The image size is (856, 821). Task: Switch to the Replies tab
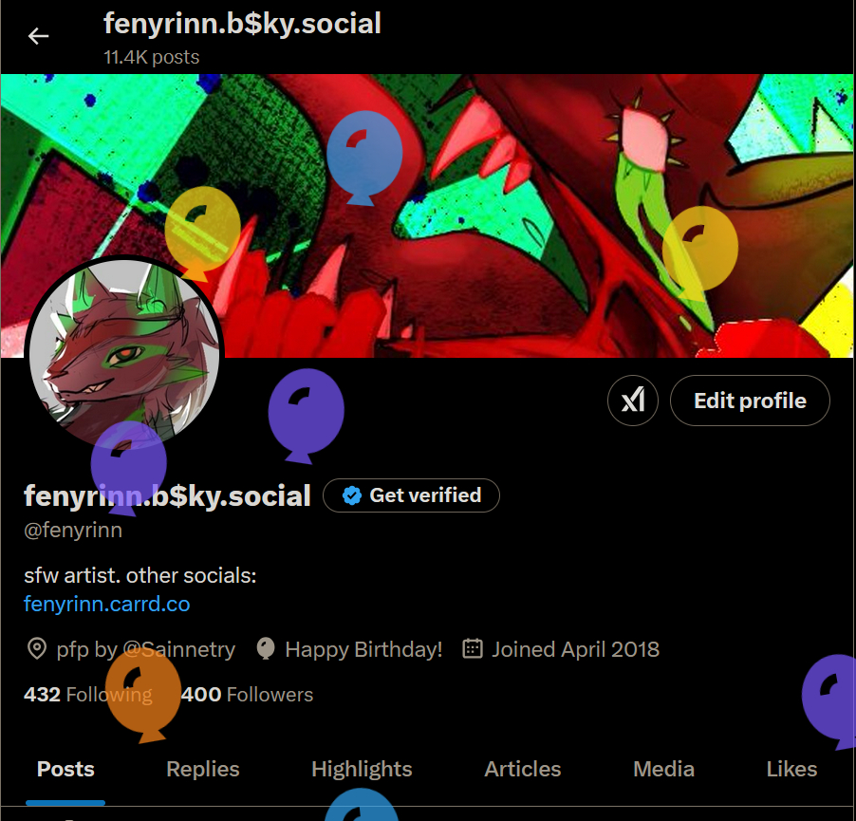click(203, 769)
